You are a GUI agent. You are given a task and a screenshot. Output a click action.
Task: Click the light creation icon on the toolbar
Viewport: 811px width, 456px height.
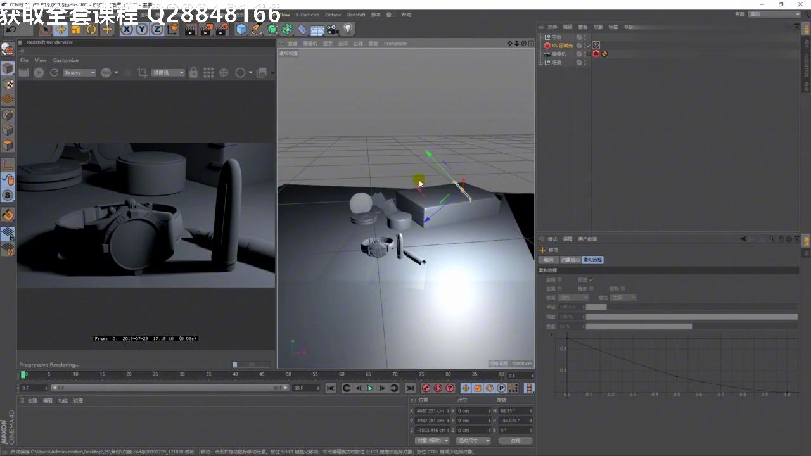[x=347, y=30]
